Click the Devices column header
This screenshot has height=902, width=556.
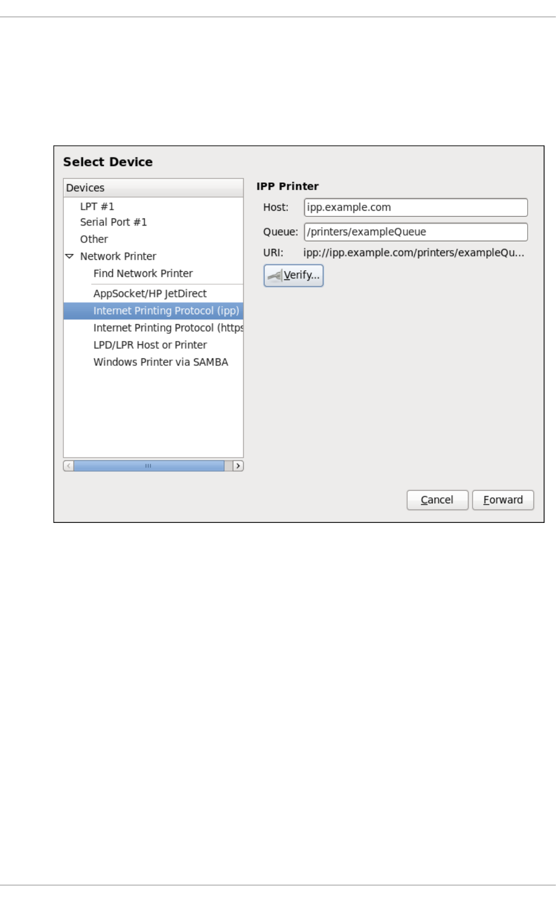click(153, 188)
